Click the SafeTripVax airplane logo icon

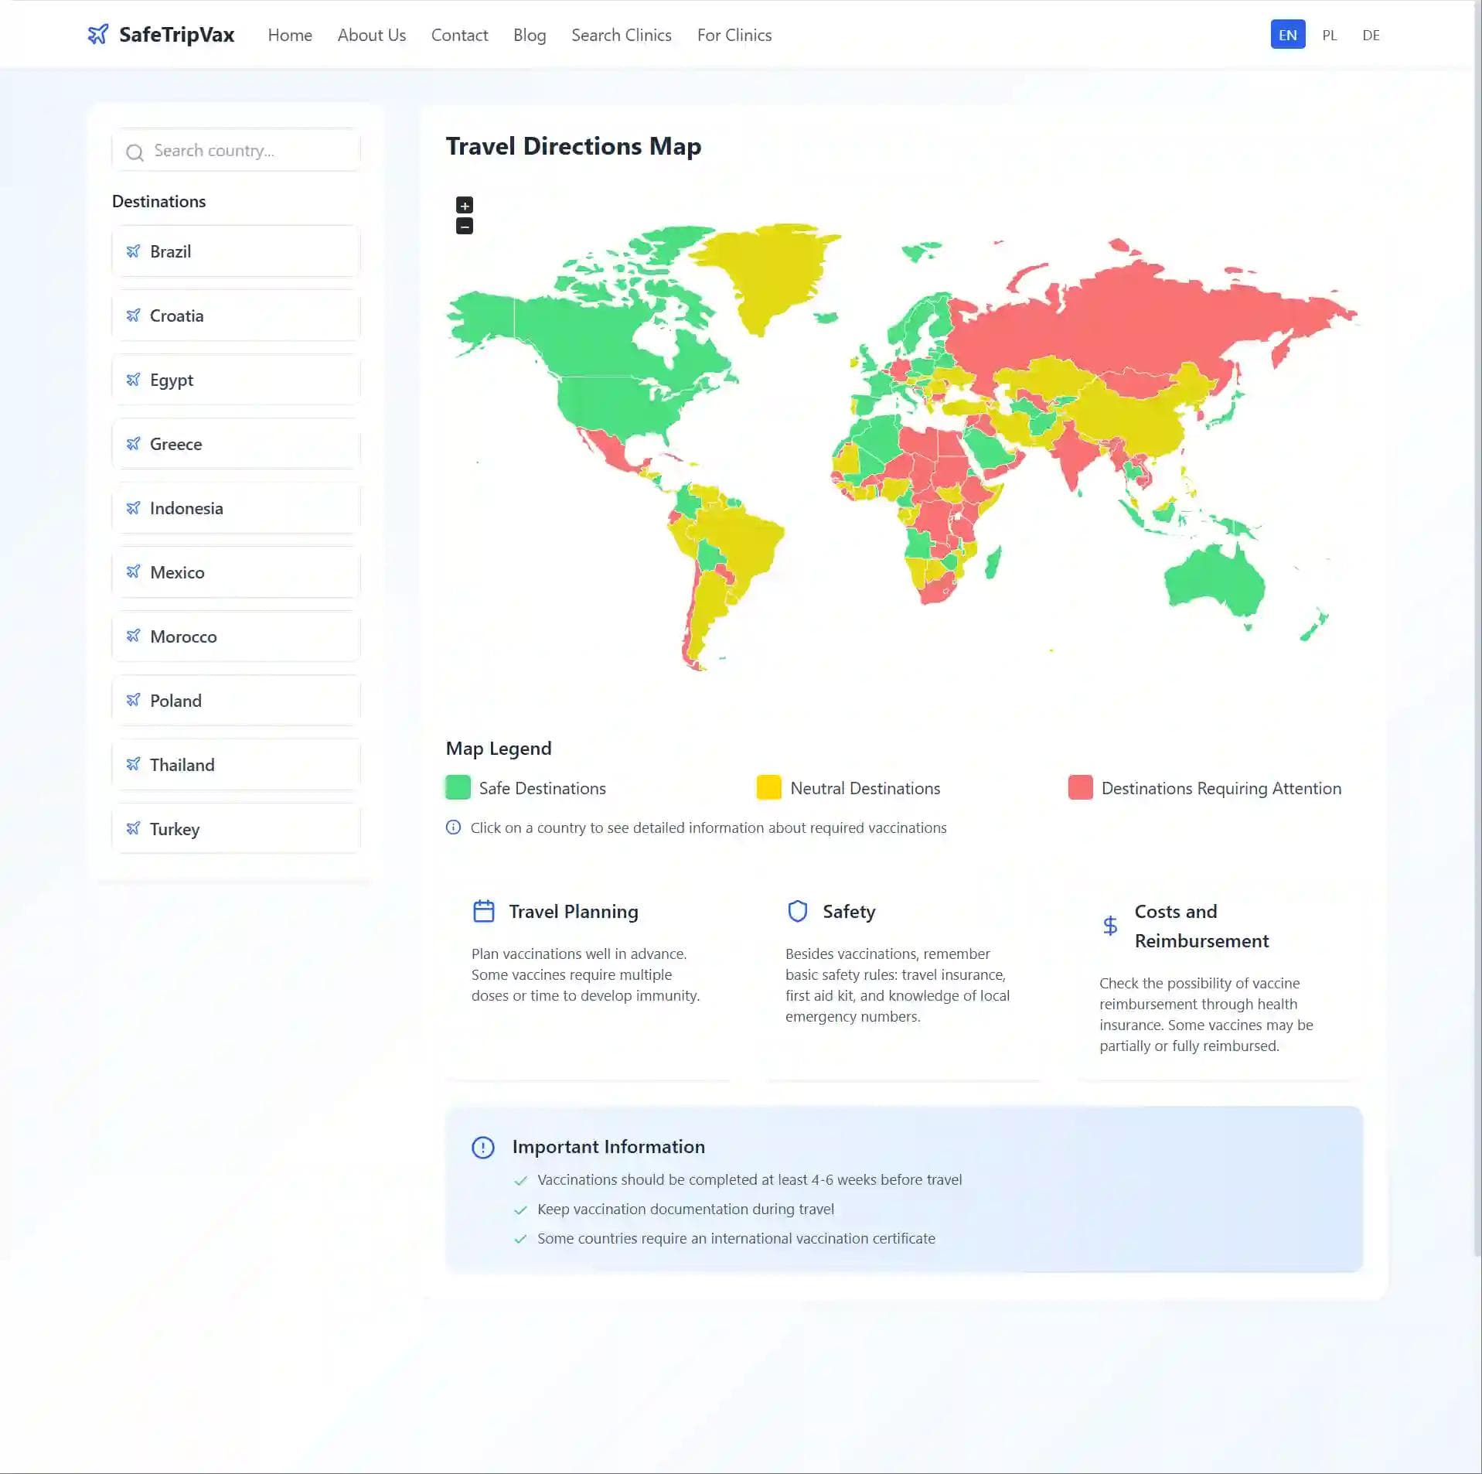[98, 35]
